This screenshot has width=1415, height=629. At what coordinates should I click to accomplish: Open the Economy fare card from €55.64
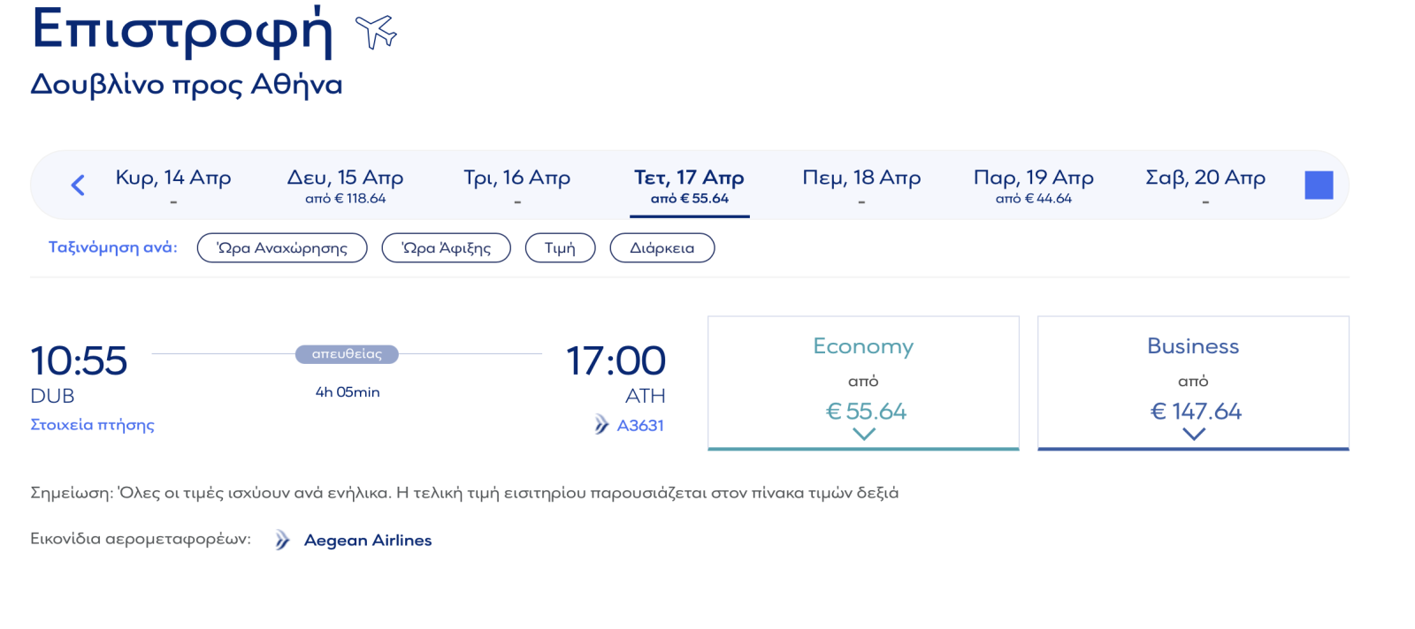[863, 383]
